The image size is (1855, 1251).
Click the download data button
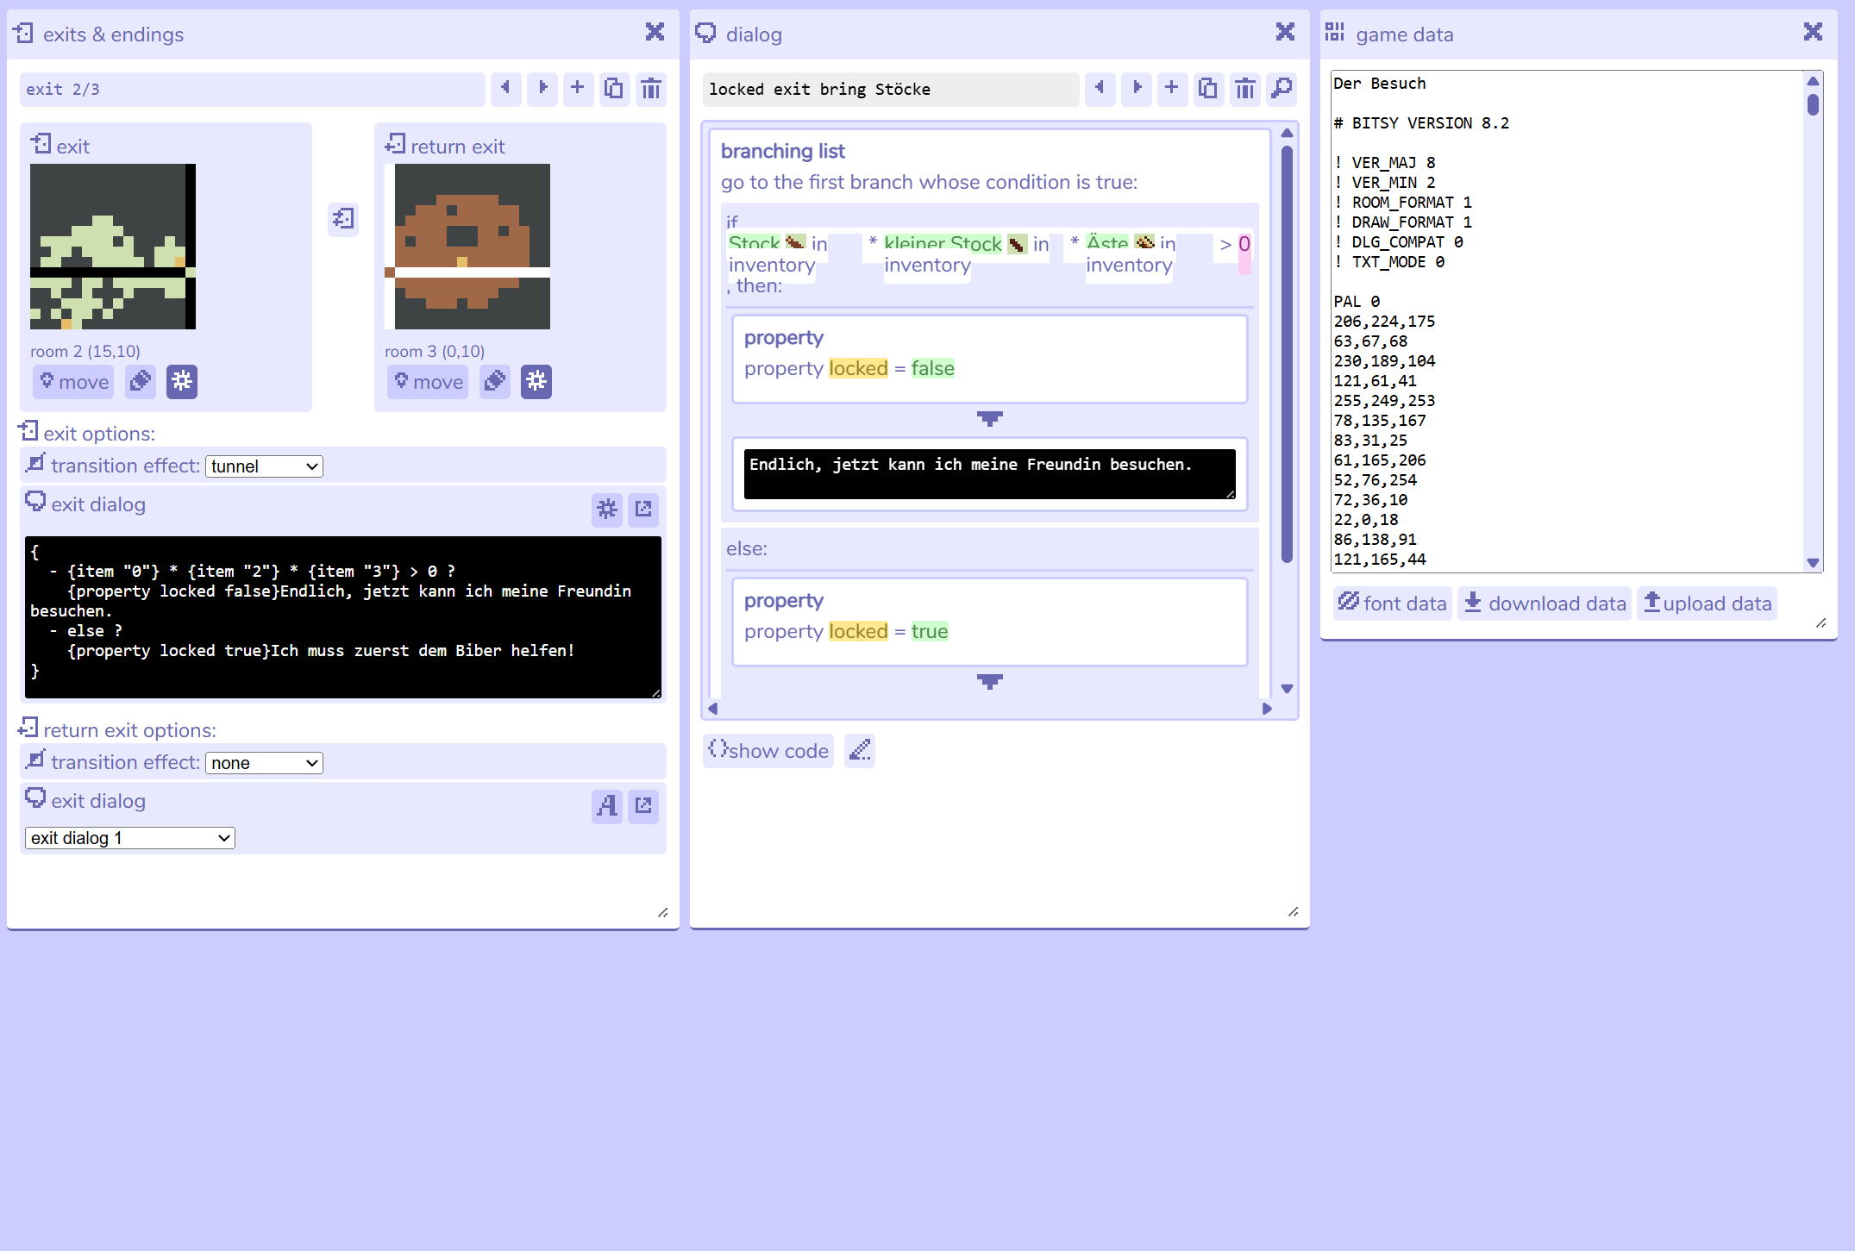1545,604
